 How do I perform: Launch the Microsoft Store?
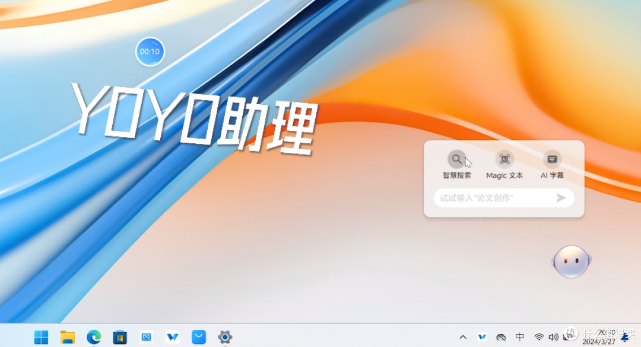click(x=120, y=337)
